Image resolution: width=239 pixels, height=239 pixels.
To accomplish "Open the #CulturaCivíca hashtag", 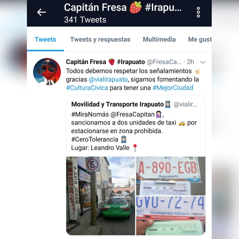I will click(87, 88).
